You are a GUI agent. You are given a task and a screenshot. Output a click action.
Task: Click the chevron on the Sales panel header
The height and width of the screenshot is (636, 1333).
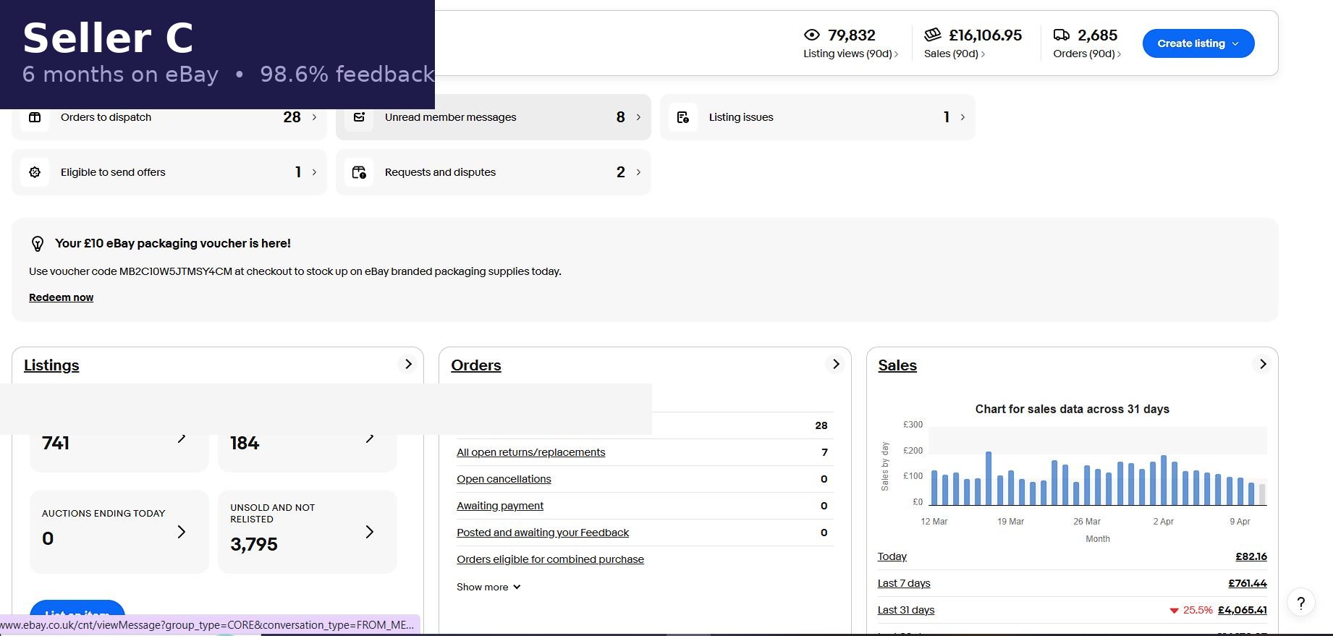tap(1263, 364)
